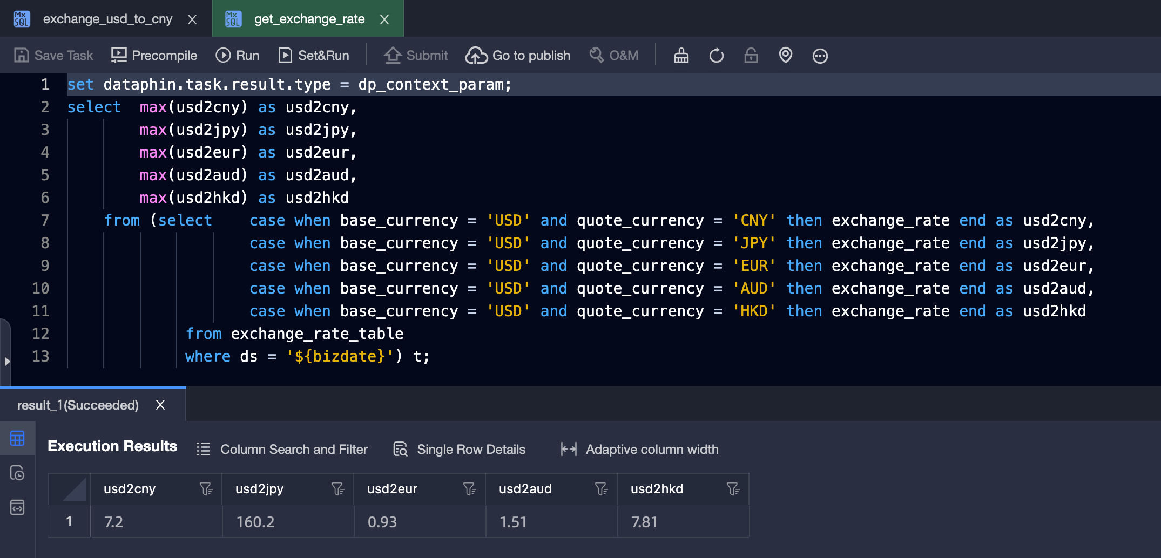Open Single Row Details

coord(460,450)
